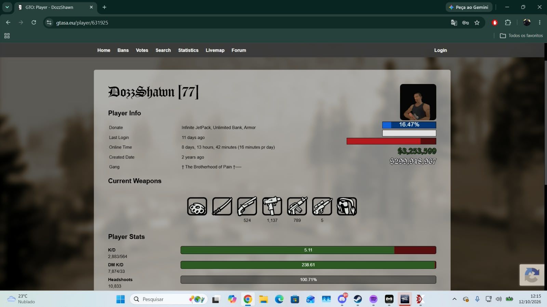Open the Chrome three-dot menu
The width and height of the screenshot is (547, 307).
(539, 23)
